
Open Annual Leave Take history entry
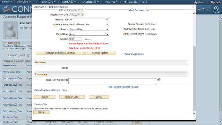[x=11, y=72]
